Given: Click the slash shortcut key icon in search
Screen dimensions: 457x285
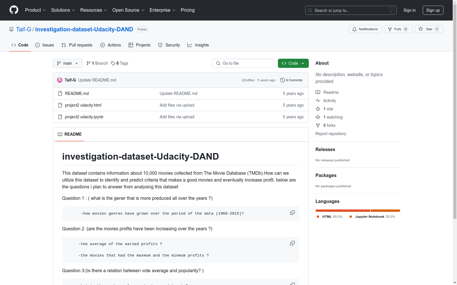Looking at the screenshot, I should (x=392, y=10).
